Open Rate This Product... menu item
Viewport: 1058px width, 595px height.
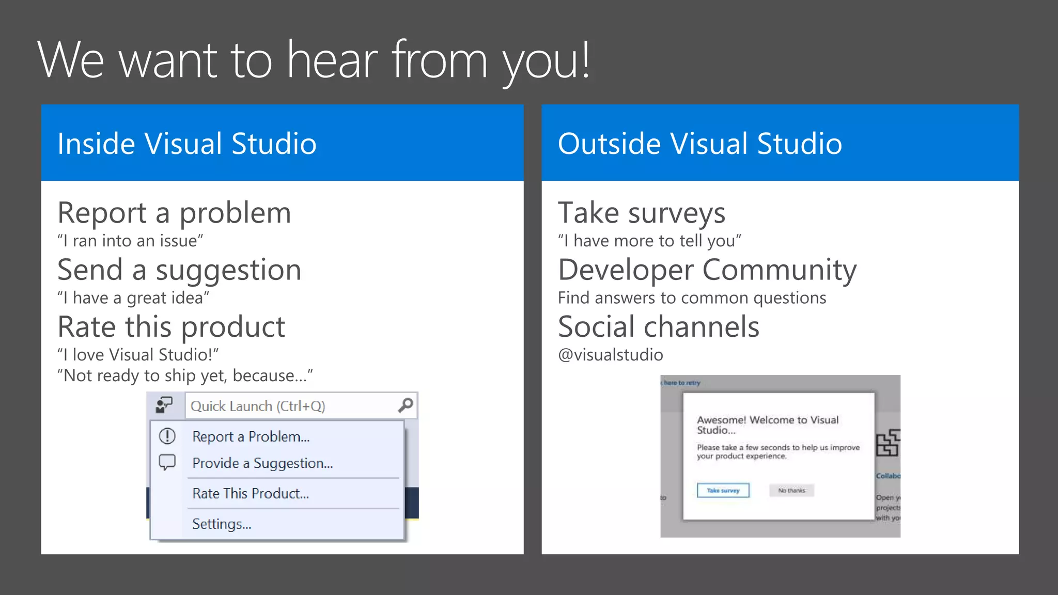click(x=251, y=494)
